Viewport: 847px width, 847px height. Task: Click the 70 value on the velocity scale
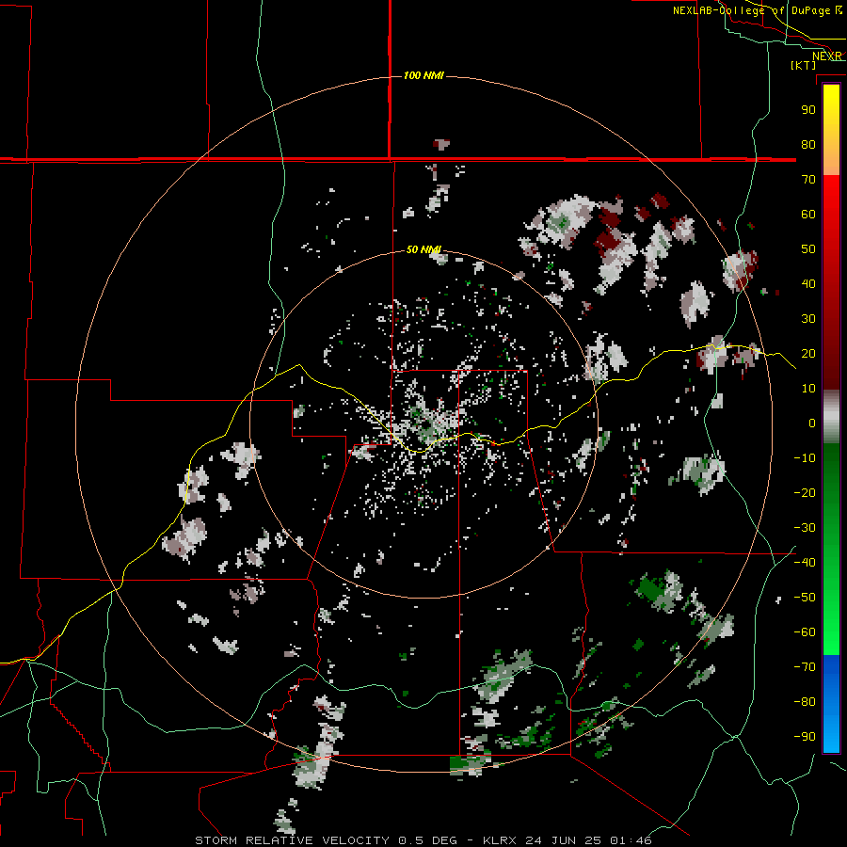(x=808, y=180)
